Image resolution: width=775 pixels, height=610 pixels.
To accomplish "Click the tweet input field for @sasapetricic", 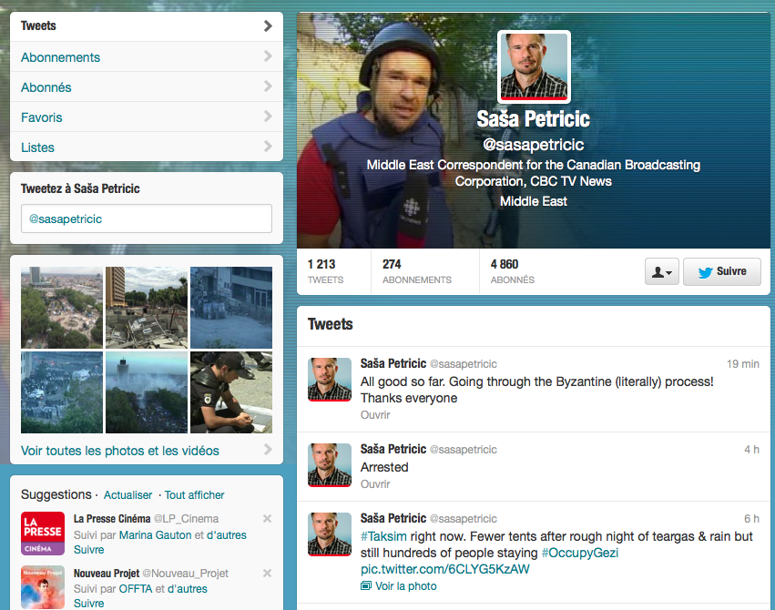I will point(146,219).
